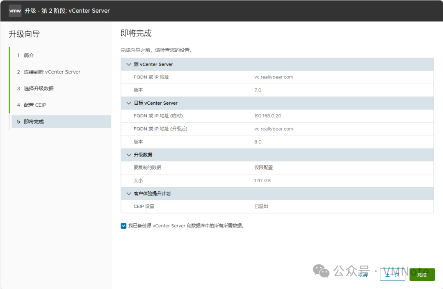Click the 完成 button
The height and width of the screenshot is (289, 443).
(422, 275)
